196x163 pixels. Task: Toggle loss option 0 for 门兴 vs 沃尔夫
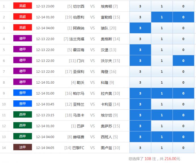(x=183, y=61)
